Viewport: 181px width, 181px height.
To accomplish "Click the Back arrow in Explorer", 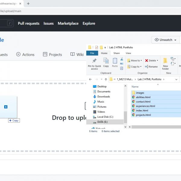I will pyautogui.click(x=90, y=79).
